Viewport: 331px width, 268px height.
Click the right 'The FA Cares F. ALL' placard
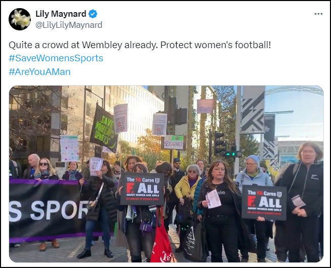(264, 203)
